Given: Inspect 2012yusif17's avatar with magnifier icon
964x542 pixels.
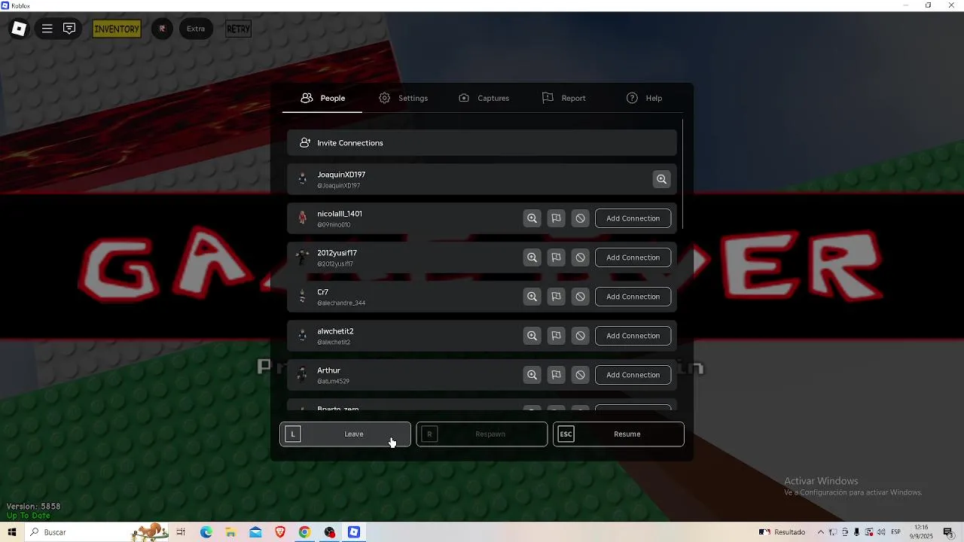Looking at the screenshot, I should pyautogui.click(x=532, y=257).
